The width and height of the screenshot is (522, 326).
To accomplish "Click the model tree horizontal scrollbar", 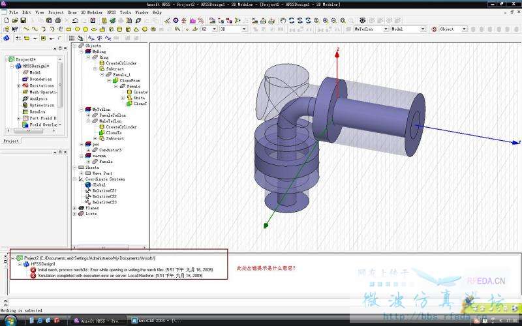I will point(103,248).
